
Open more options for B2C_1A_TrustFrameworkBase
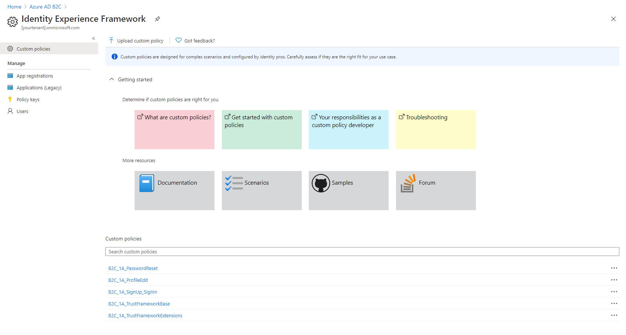click(x=614, y=303)
